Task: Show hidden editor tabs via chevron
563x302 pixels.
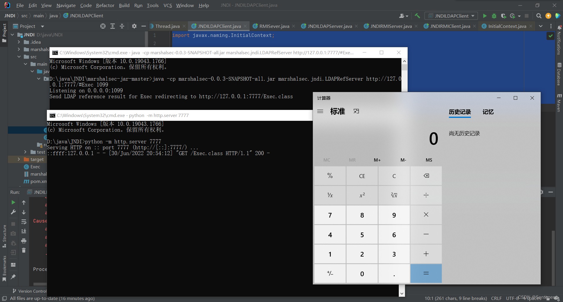Action: (x=541, y=26)
